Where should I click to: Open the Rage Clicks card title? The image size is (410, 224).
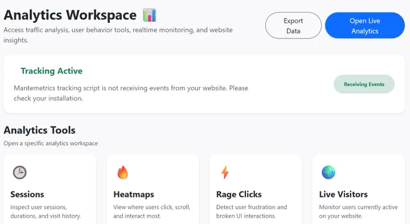point(239,194)
